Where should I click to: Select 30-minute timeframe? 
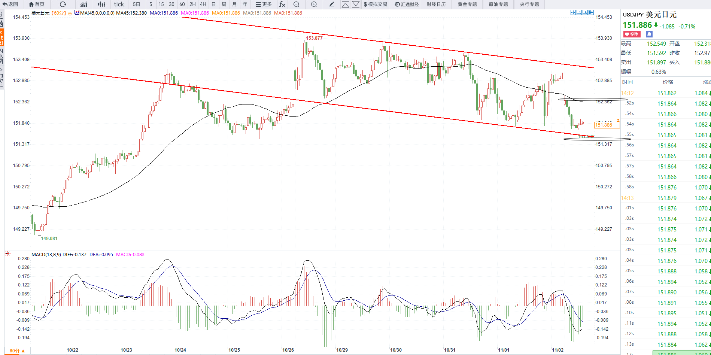(x=171, y=4)
